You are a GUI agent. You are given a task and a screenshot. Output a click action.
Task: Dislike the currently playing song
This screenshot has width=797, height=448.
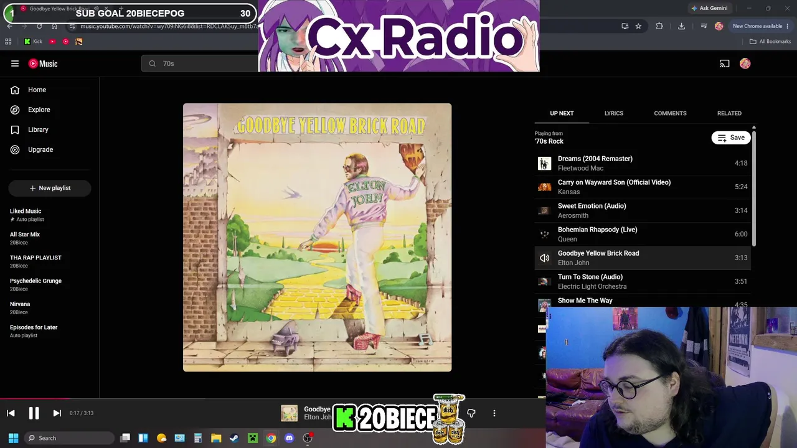click(x=471, y=413)
